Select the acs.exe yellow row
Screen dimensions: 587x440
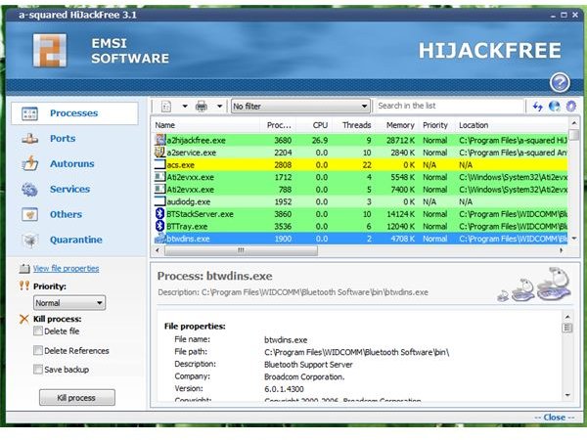pyautogui.click(x=361, y=164)
